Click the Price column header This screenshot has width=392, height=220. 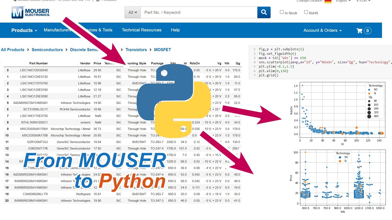point(97,63)
